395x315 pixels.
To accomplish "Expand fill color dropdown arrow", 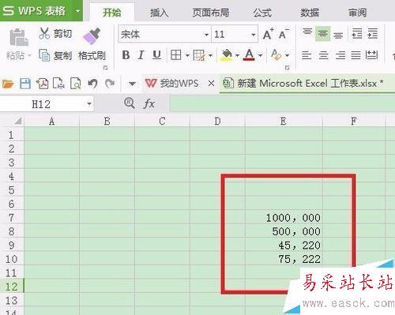I will point(237,55).
